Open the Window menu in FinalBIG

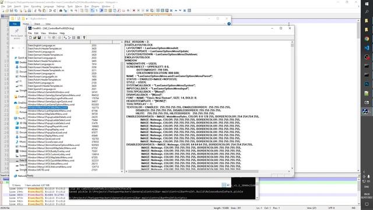pos(52,33)
